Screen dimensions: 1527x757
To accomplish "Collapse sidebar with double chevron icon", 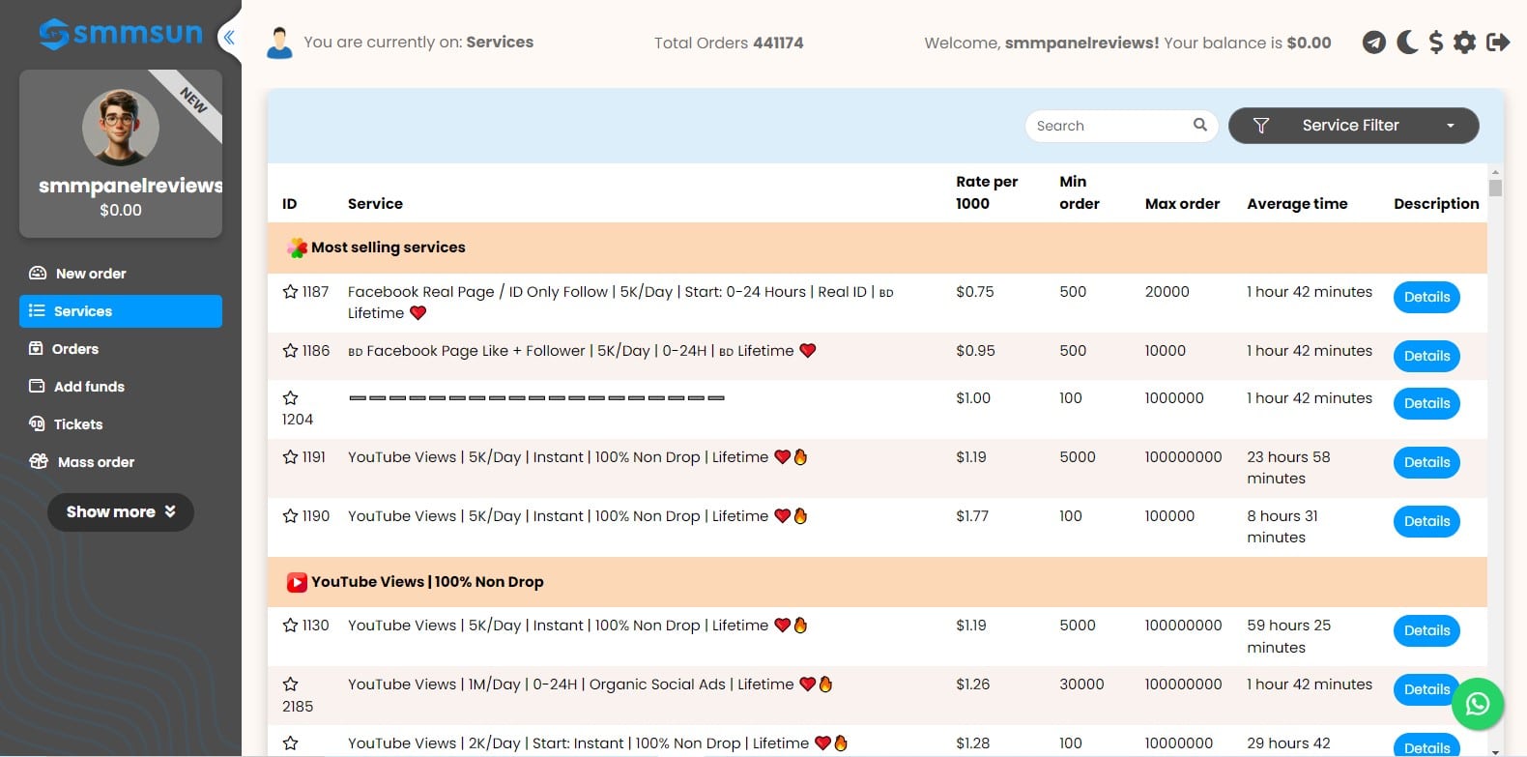I will point(229,38).
